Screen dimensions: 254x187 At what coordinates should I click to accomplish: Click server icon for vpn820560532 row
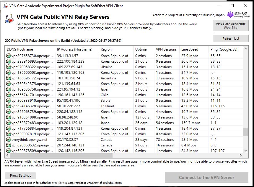[x=9, y=145]
